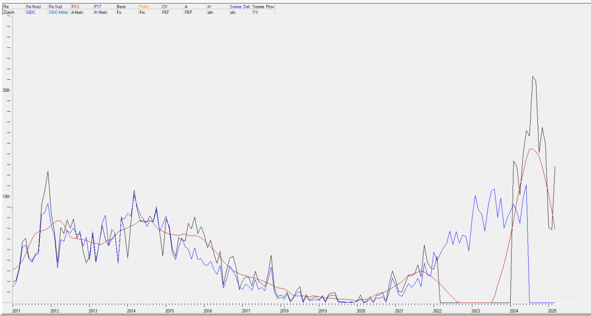The width and height of the screenshot is (591, 316).
Task: Click the orange Pettis legend cell
Action: [x=144, y=7]
